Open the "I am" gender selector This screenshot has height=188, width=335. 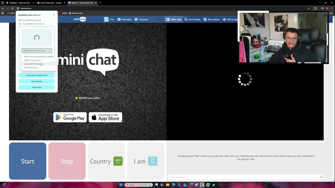146,161
